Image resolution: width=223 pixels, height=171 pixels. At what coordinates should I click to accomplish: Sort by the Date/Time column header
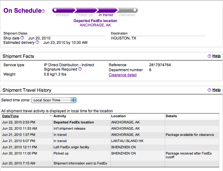pos(10,116)
